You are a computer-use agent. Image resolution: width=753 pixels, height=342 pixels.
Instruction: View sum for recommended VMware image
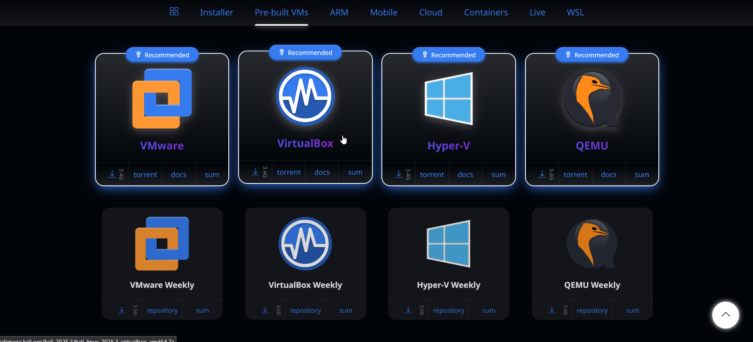[x=212, y=175]
